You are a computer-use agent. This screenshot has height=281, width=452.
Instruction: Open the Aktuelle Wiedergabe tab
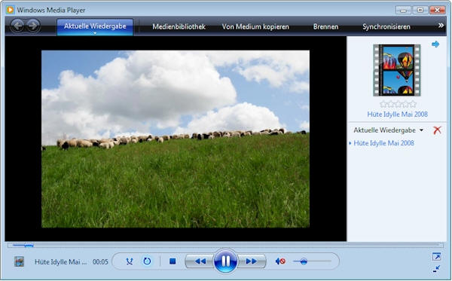95,26
